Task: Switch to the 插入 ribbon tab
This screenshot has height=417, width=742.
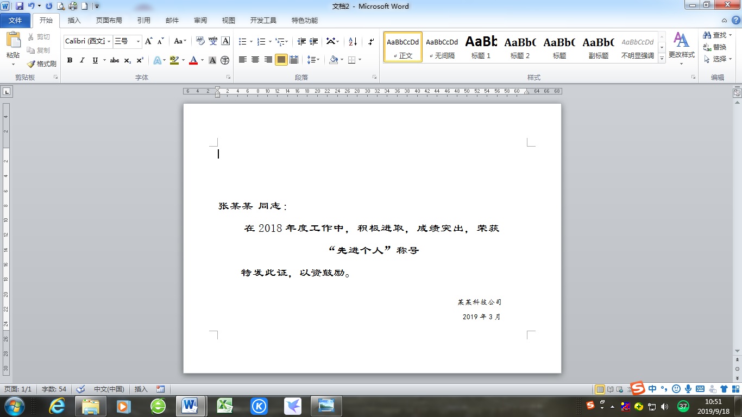Action: tap(74, 20)
